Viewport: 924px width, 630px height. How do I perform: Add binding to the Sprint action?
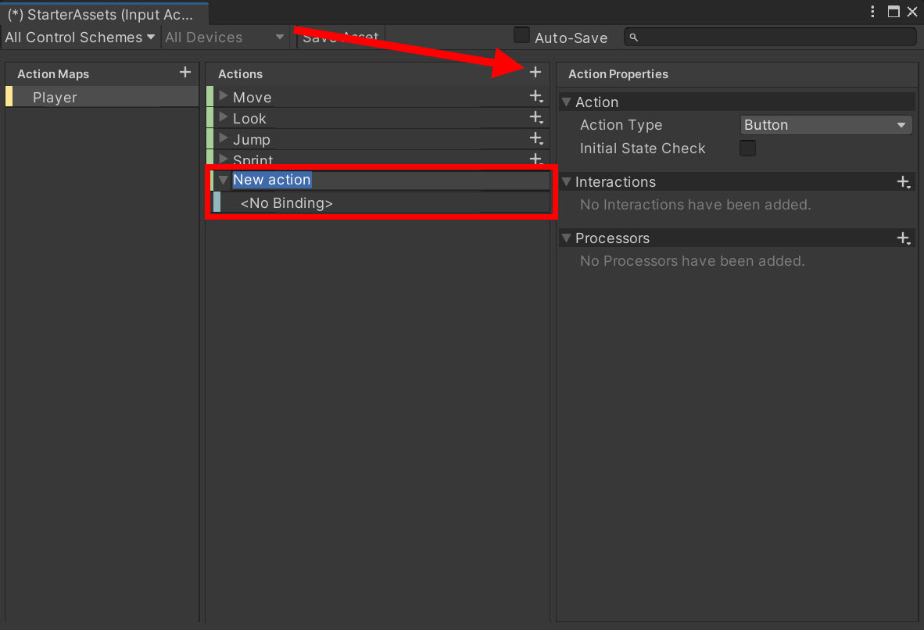[x=536, y=159]
